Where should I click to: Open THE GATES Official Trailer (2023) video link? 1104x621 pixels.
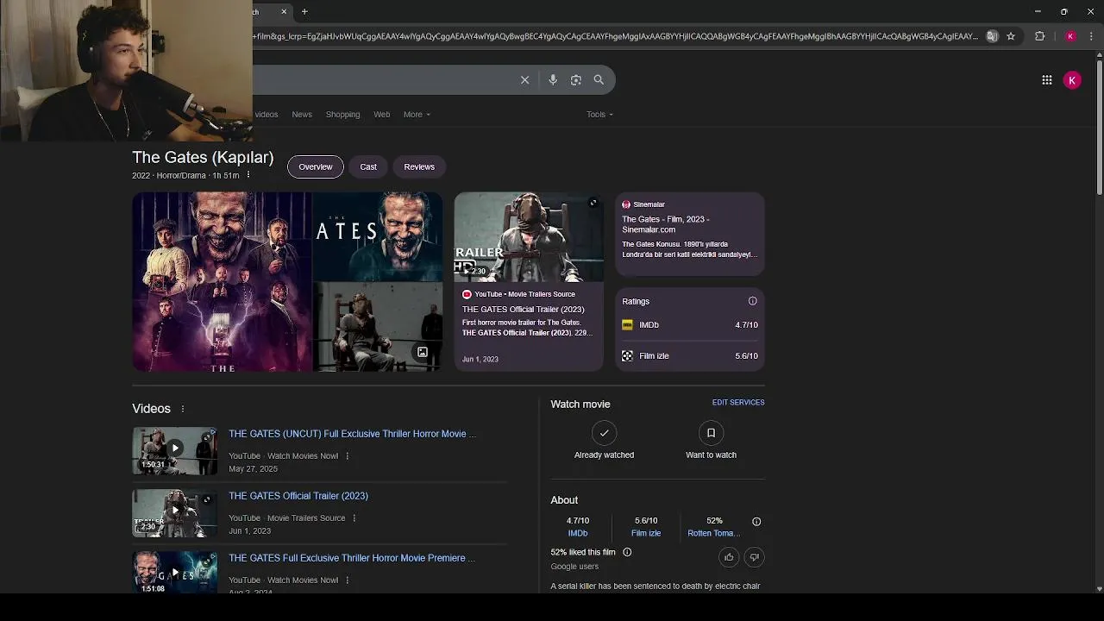coord(298,496)
